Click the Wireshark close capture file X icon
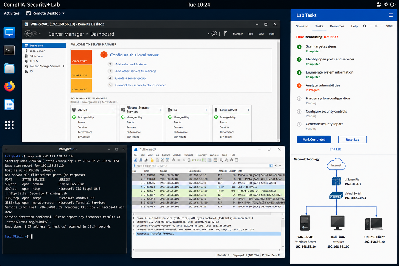 coord(162,160)
